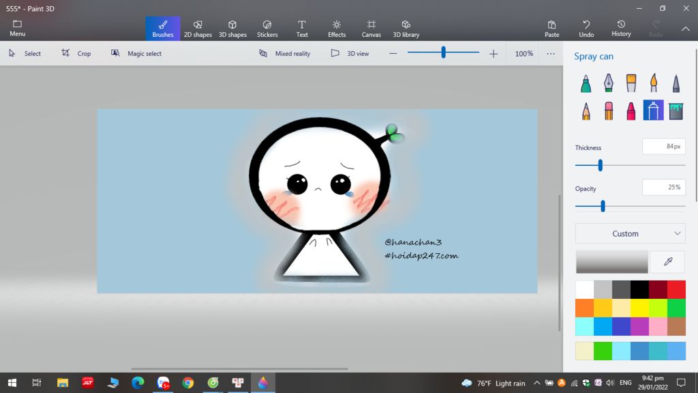Open the Custom material dropdown
Screen dimensions: 698x393
(x=631, y=233)
